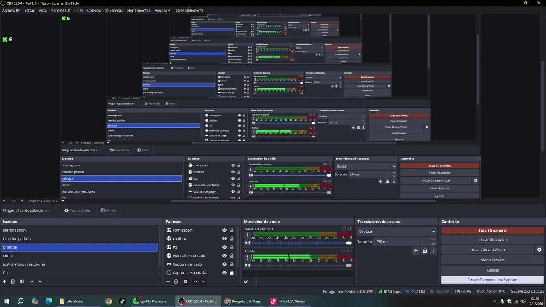The image size is (546, 307).
Task: Open the Deslizar transition dropdown
Action: (x=396, y=232)
